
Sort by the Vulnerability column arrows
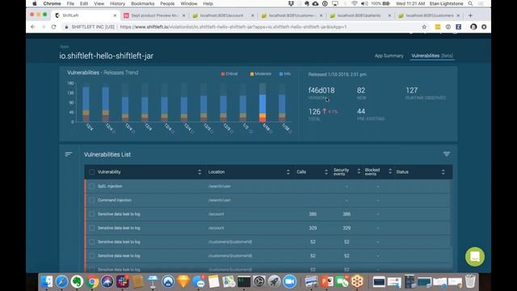(x=200, y=172)
